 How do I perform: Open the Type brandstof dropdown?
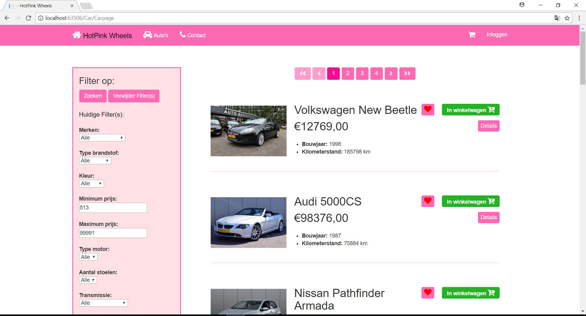pyautogui.click(x=95, y=161)
